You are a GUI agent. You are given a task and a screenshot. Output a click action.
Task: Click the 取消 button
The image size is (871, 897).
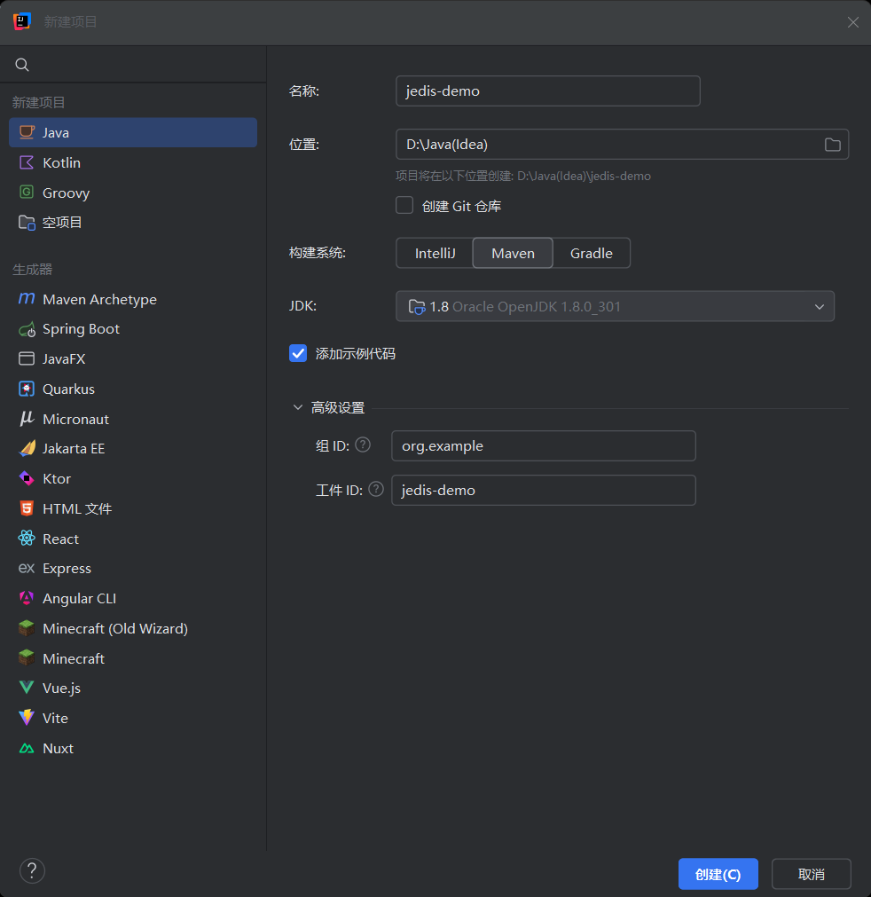811,874
